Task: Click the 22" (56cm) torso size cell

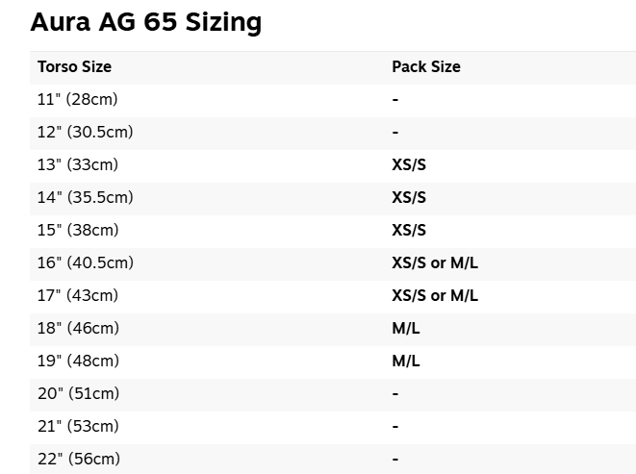Action: click(x=78, y=459)
